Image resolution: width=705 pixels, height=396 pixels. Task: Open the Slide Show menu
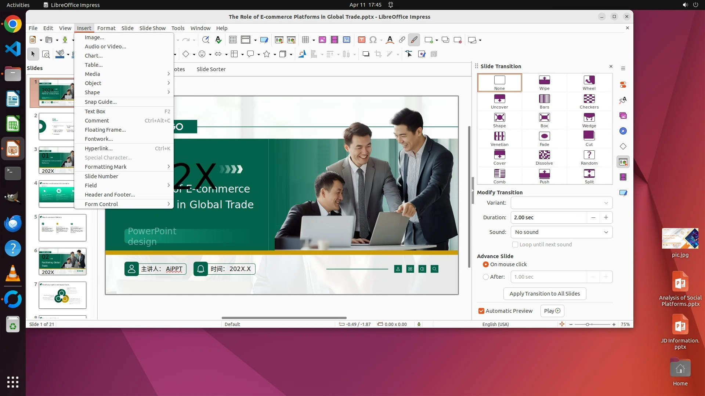[x=152, y=28]
